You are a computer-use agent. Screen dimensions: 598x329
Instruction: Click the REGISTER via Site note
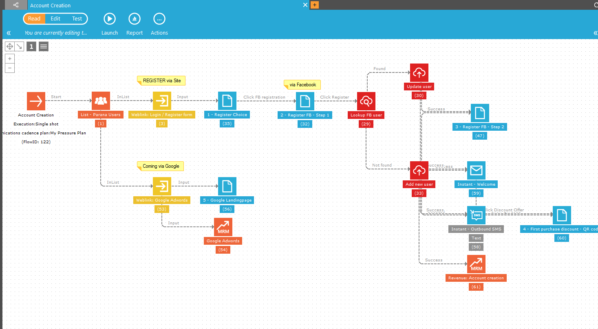[161, 81]
